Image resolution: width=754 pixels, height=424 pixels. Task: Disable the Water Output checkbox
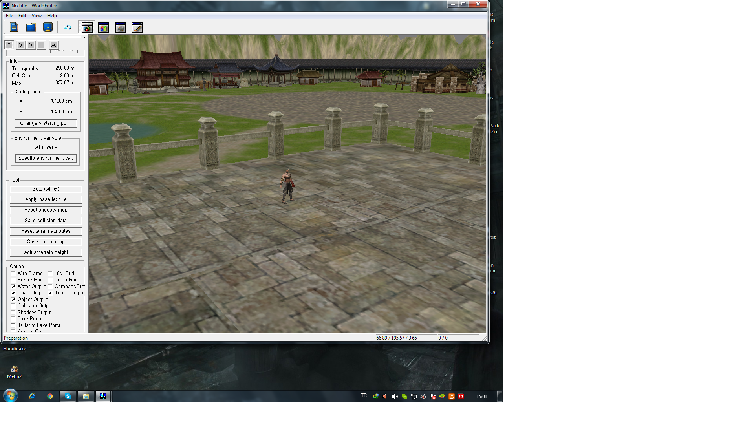(13, 287)
